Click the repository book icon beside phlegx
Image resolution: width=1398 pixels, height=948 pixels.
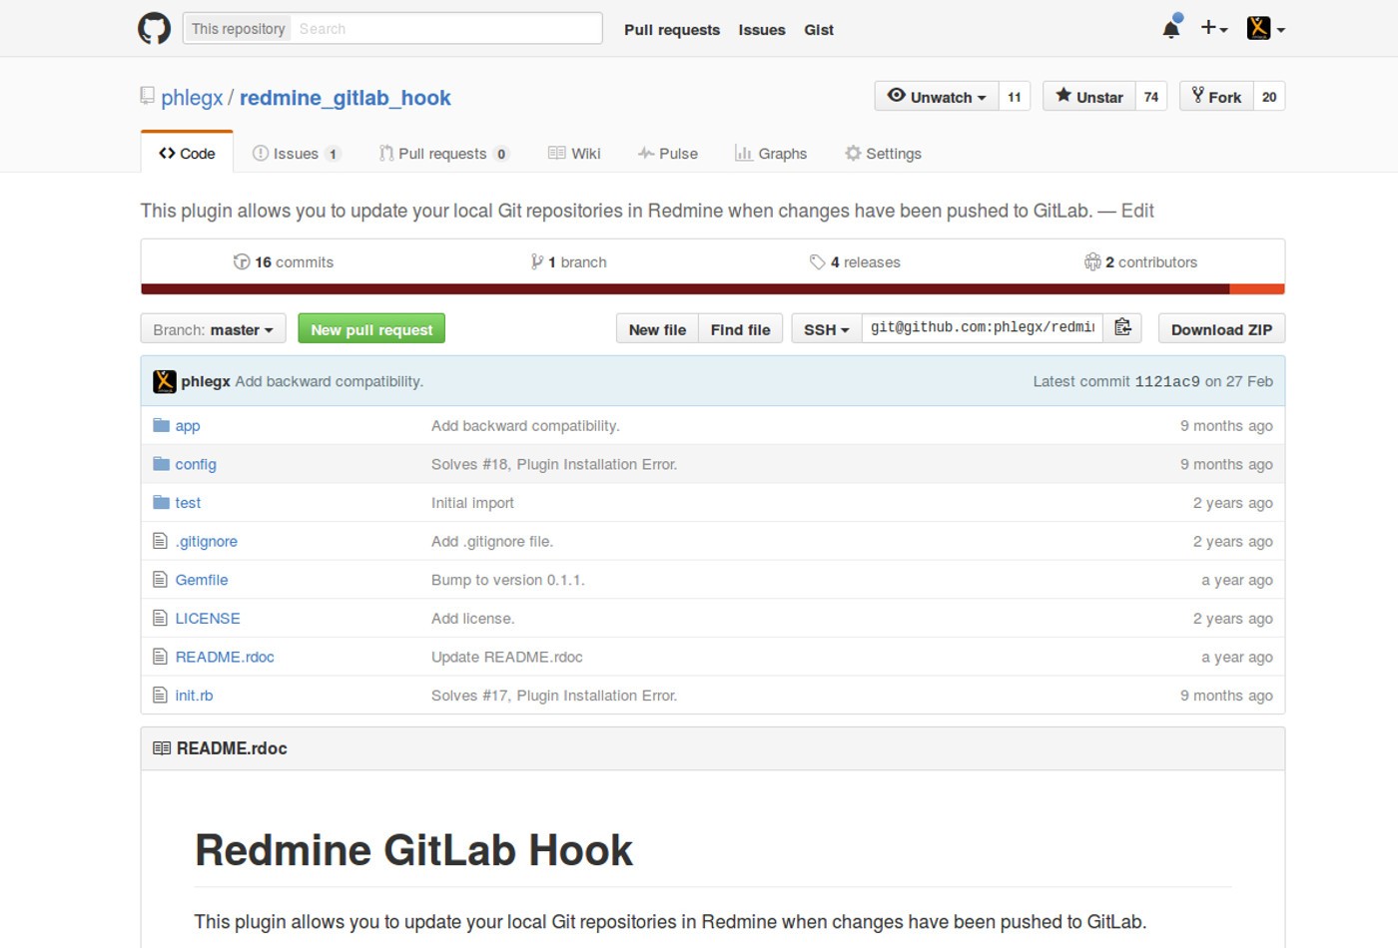148,97
